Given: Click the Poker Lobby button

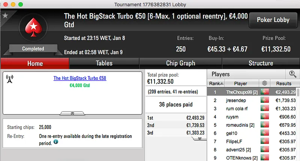Looking at the screenshot, I should (x=272, y=20).
